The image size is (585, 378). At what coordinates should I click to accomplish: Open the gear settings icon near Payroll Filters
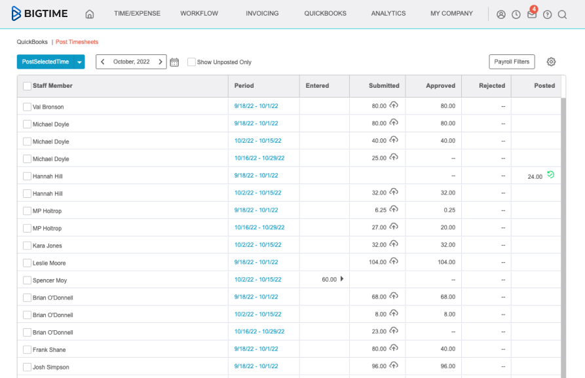click(x=551, y=62)
